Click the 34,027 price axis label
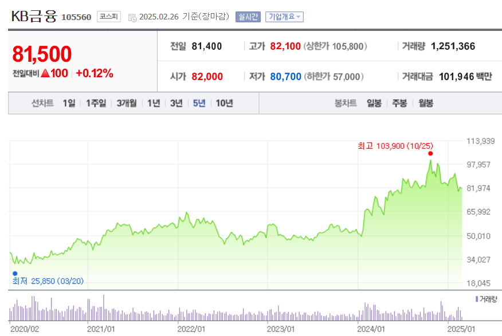This screenshot has width=502, height=336. click(x=479, y=260)
